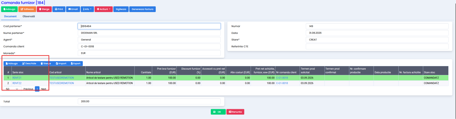Open C-G1-0018 link in row 1
The height and width of the screenshot is (119, 456).
point(282,78)
